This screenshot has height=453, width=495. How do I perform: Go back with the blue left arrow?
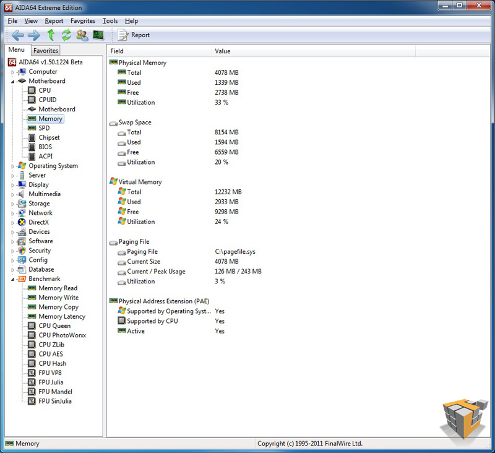[18, 35]
